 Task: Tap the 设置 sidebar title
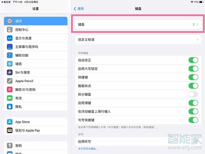[x=36, y=9]
